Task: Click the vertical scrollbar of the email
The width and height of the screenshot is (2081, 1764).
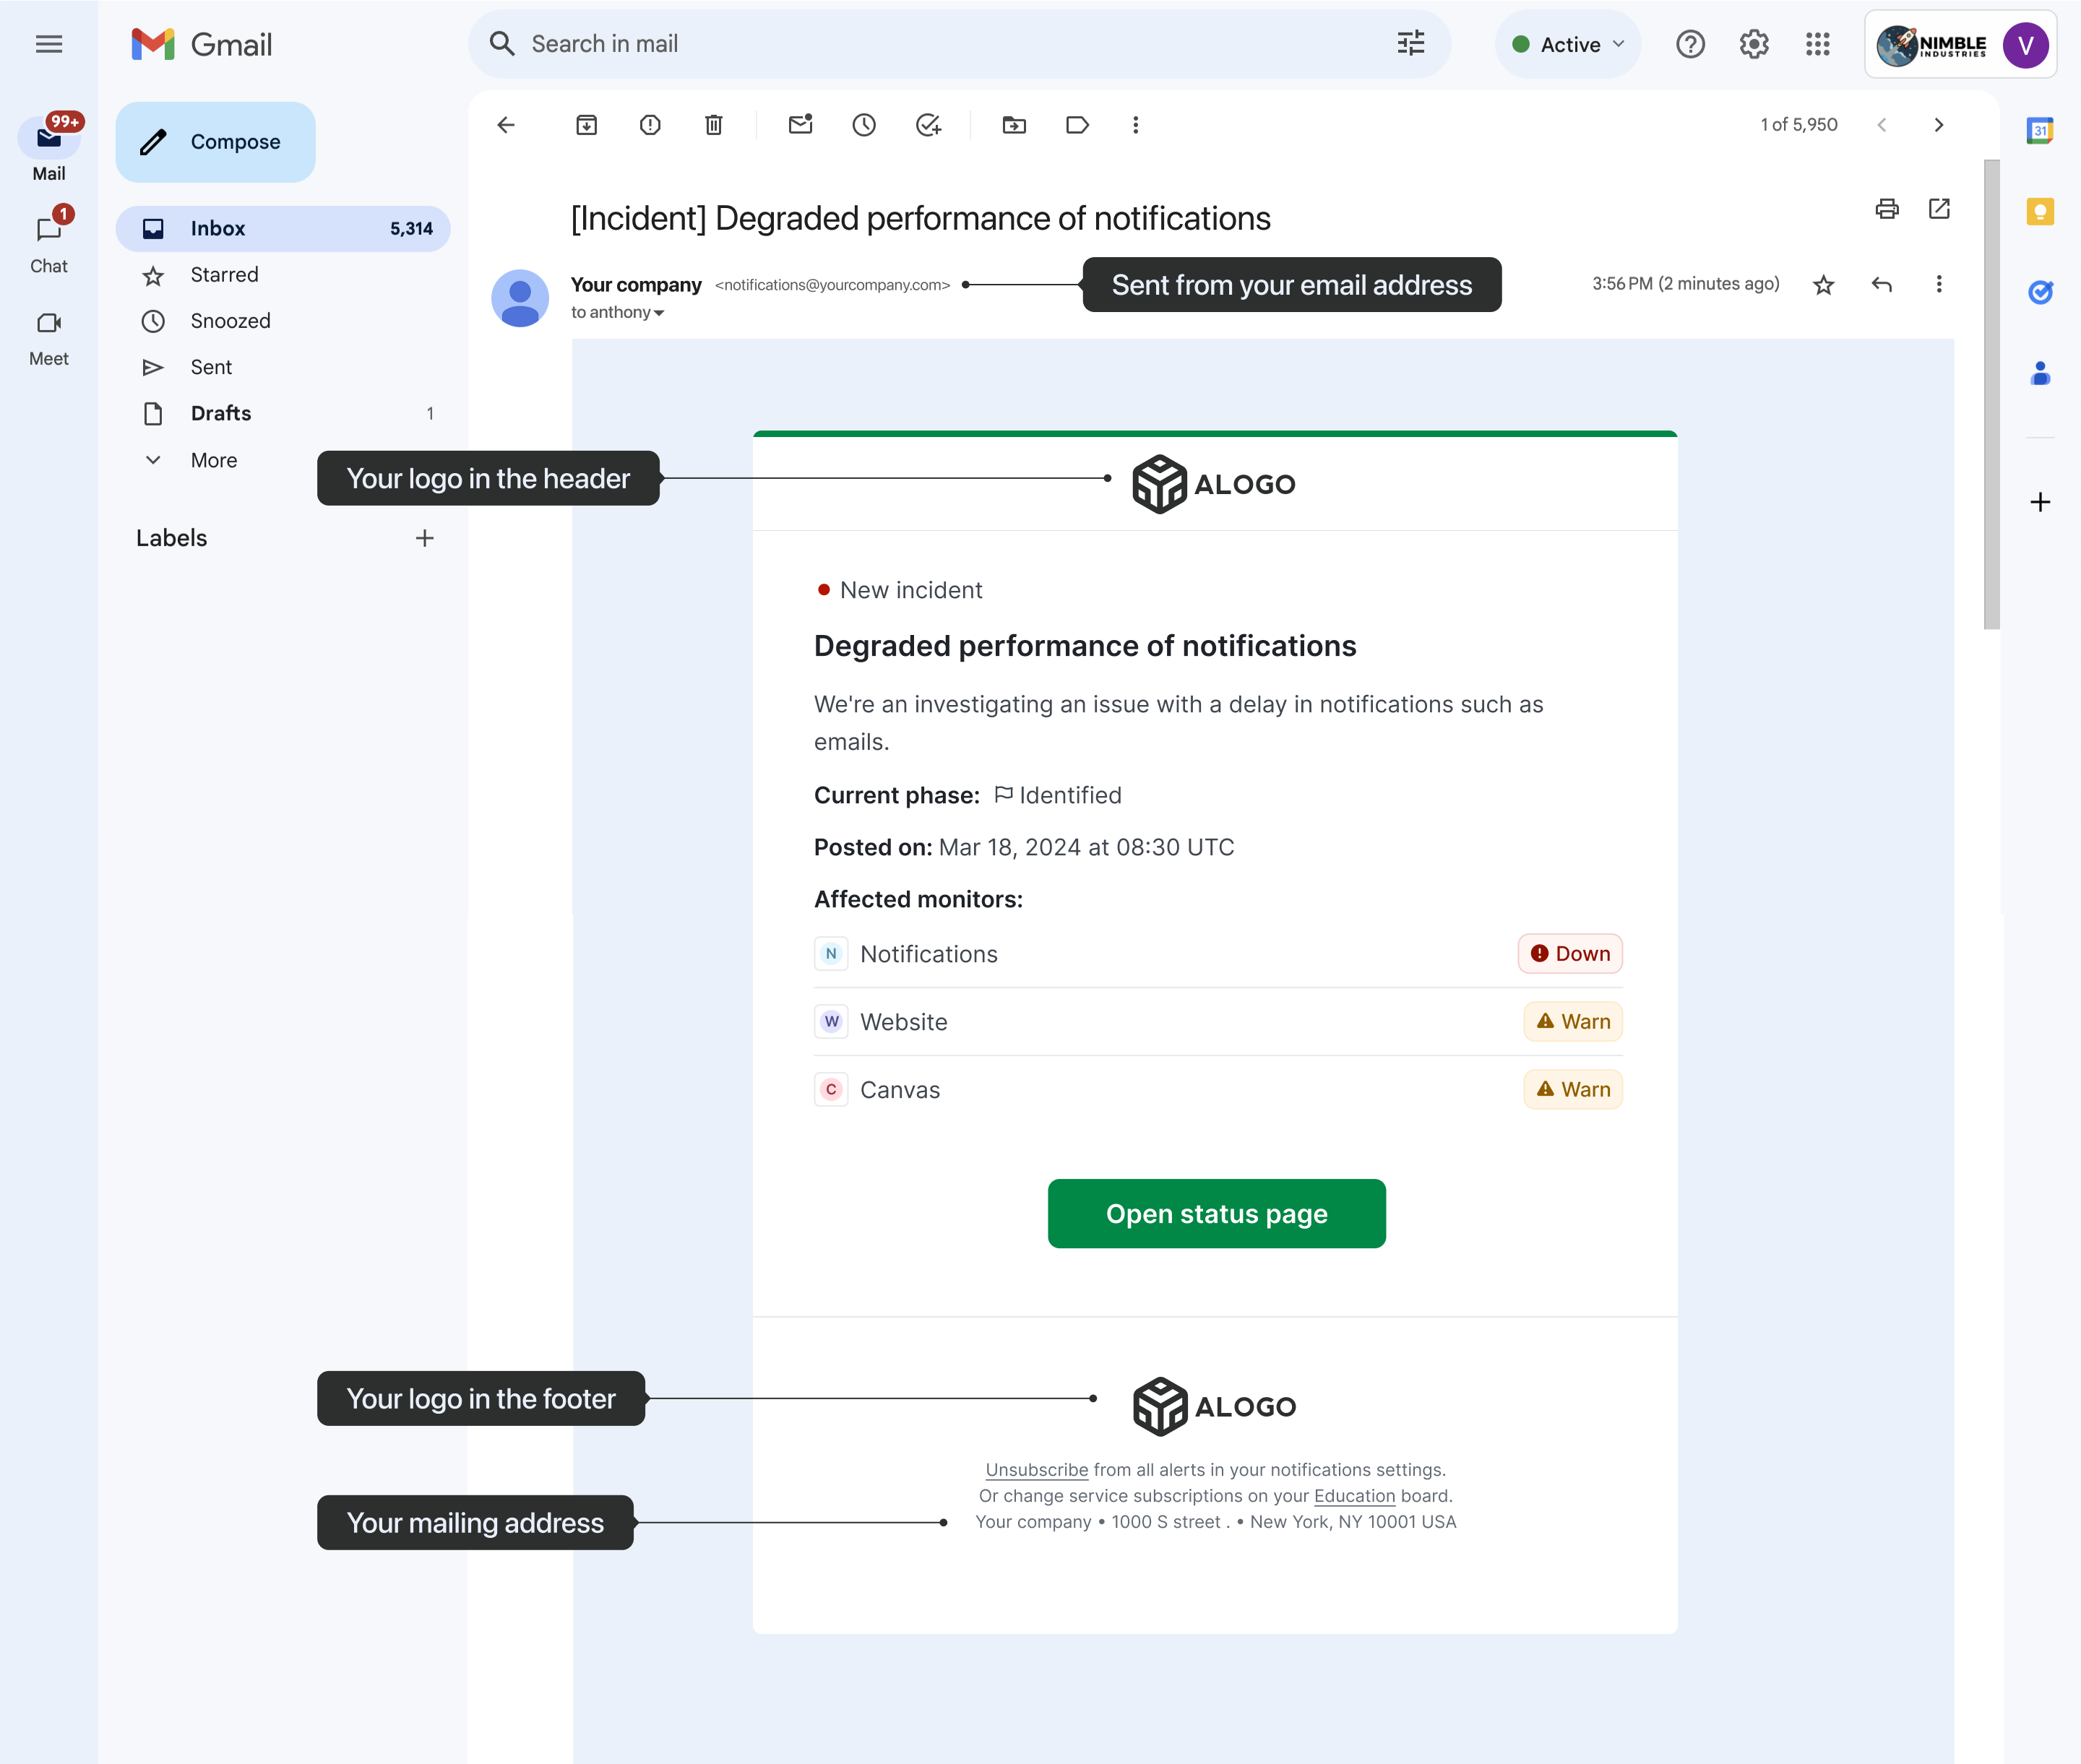Action: pos(1991,395)
